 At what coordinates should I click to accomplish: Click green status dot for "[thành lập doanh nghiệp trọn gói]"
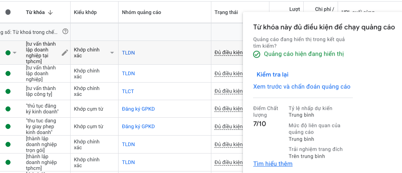8,145
